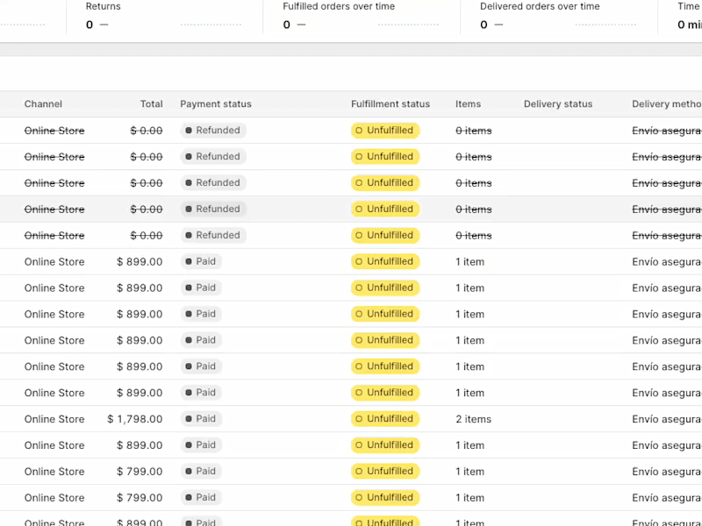Viewport: 702px width, 526px height.
Task: Click the Fulfillment status column header
Action: (x=390, y=103)
